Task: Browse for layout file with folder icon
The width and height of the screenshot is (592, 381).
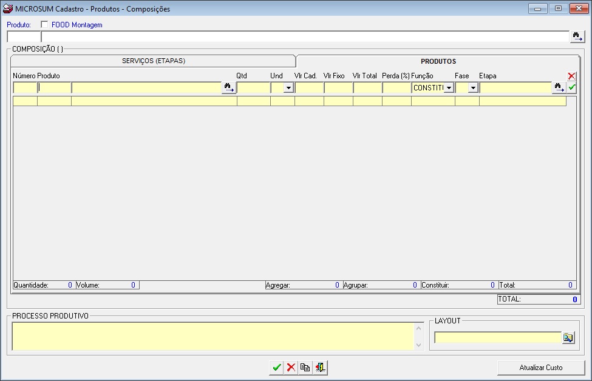Action: click(x=568, y=338)
